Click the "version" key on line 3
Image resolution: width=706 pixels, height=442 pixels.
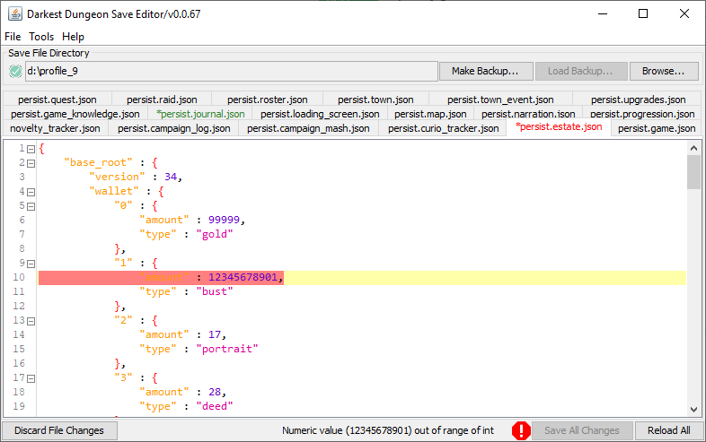[117, 177]
